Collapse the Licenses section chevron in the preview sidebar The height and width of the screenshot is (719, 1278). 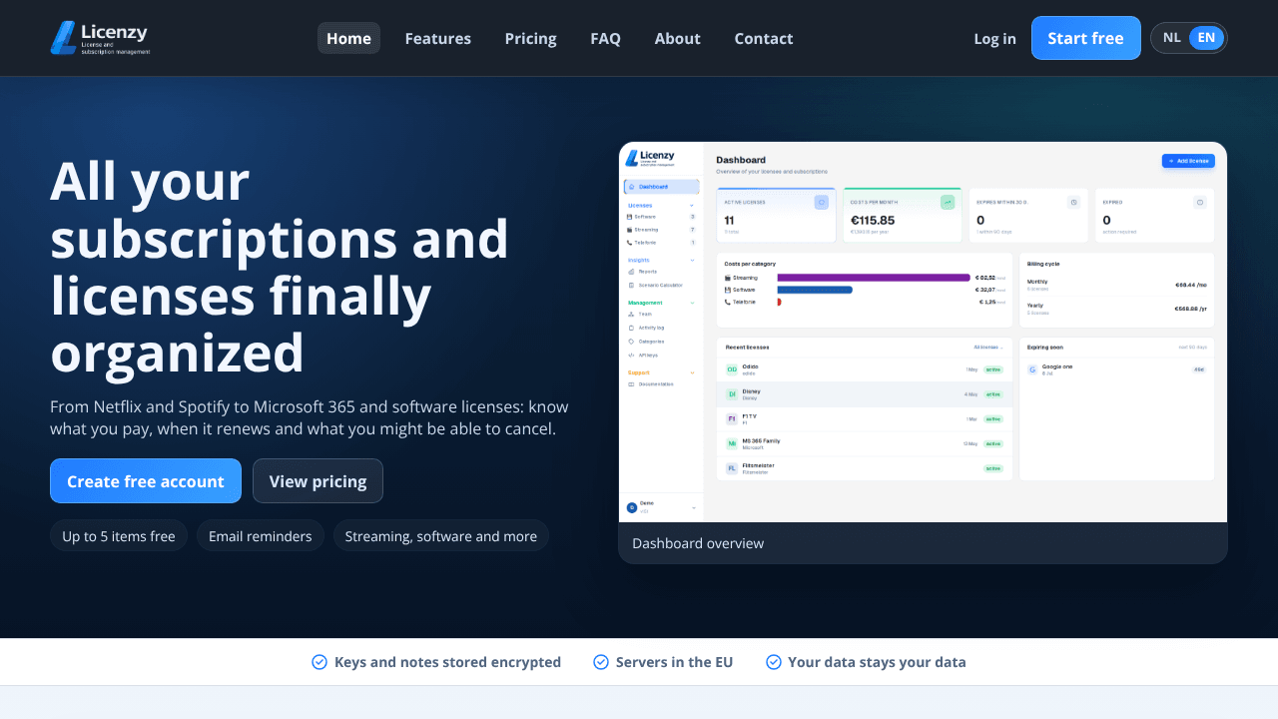tap(692, 205)
